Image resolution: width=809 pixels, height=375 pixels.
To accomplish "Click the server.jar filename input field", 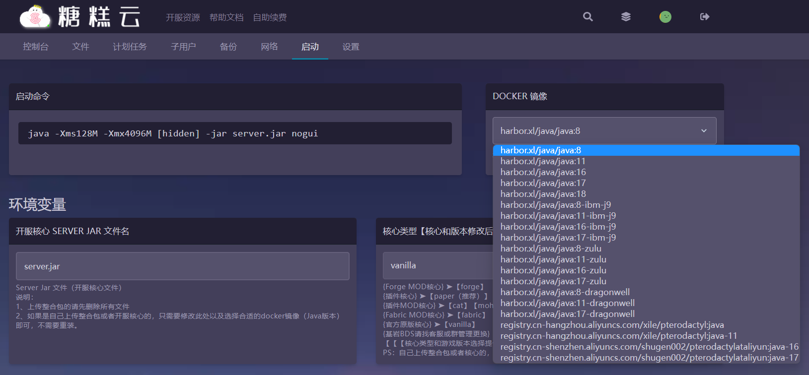I will coord(182,266).
